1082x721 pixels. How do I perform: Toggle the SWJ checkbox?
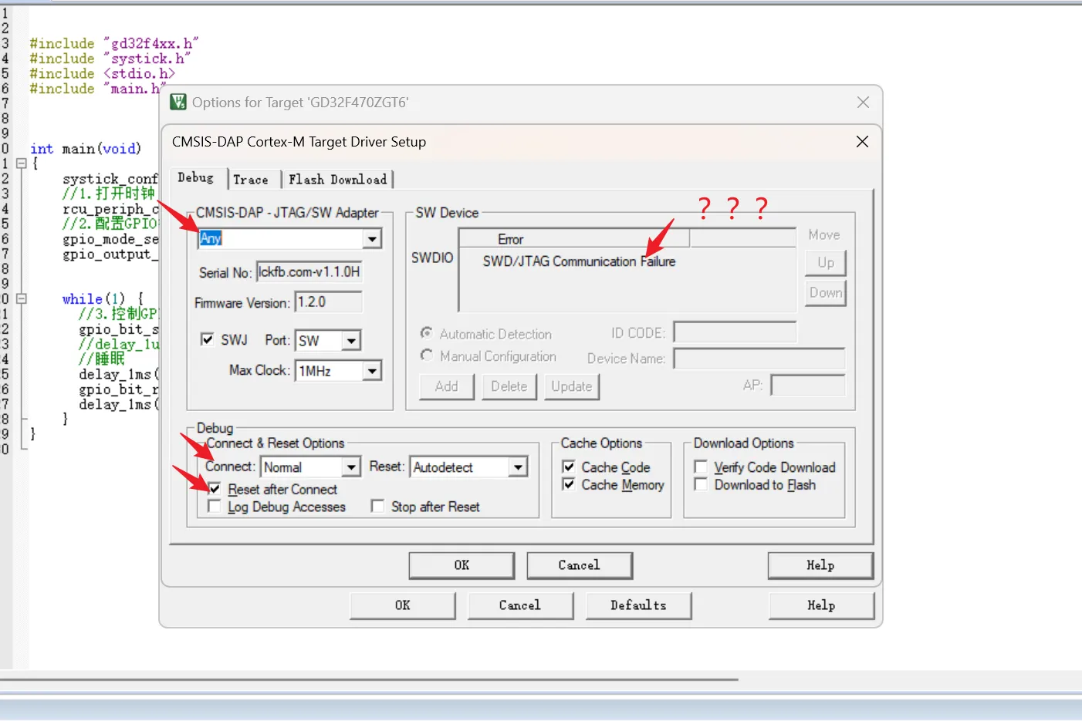coord(207,339)
